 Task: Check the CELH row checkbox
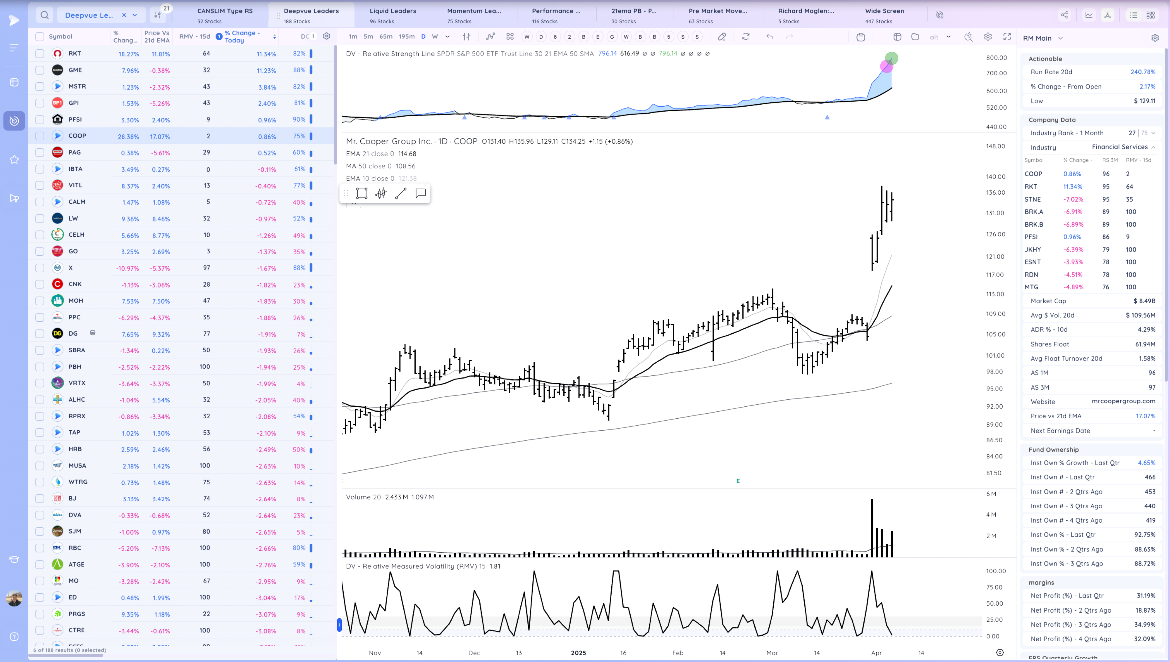click(x=40, y=235)
